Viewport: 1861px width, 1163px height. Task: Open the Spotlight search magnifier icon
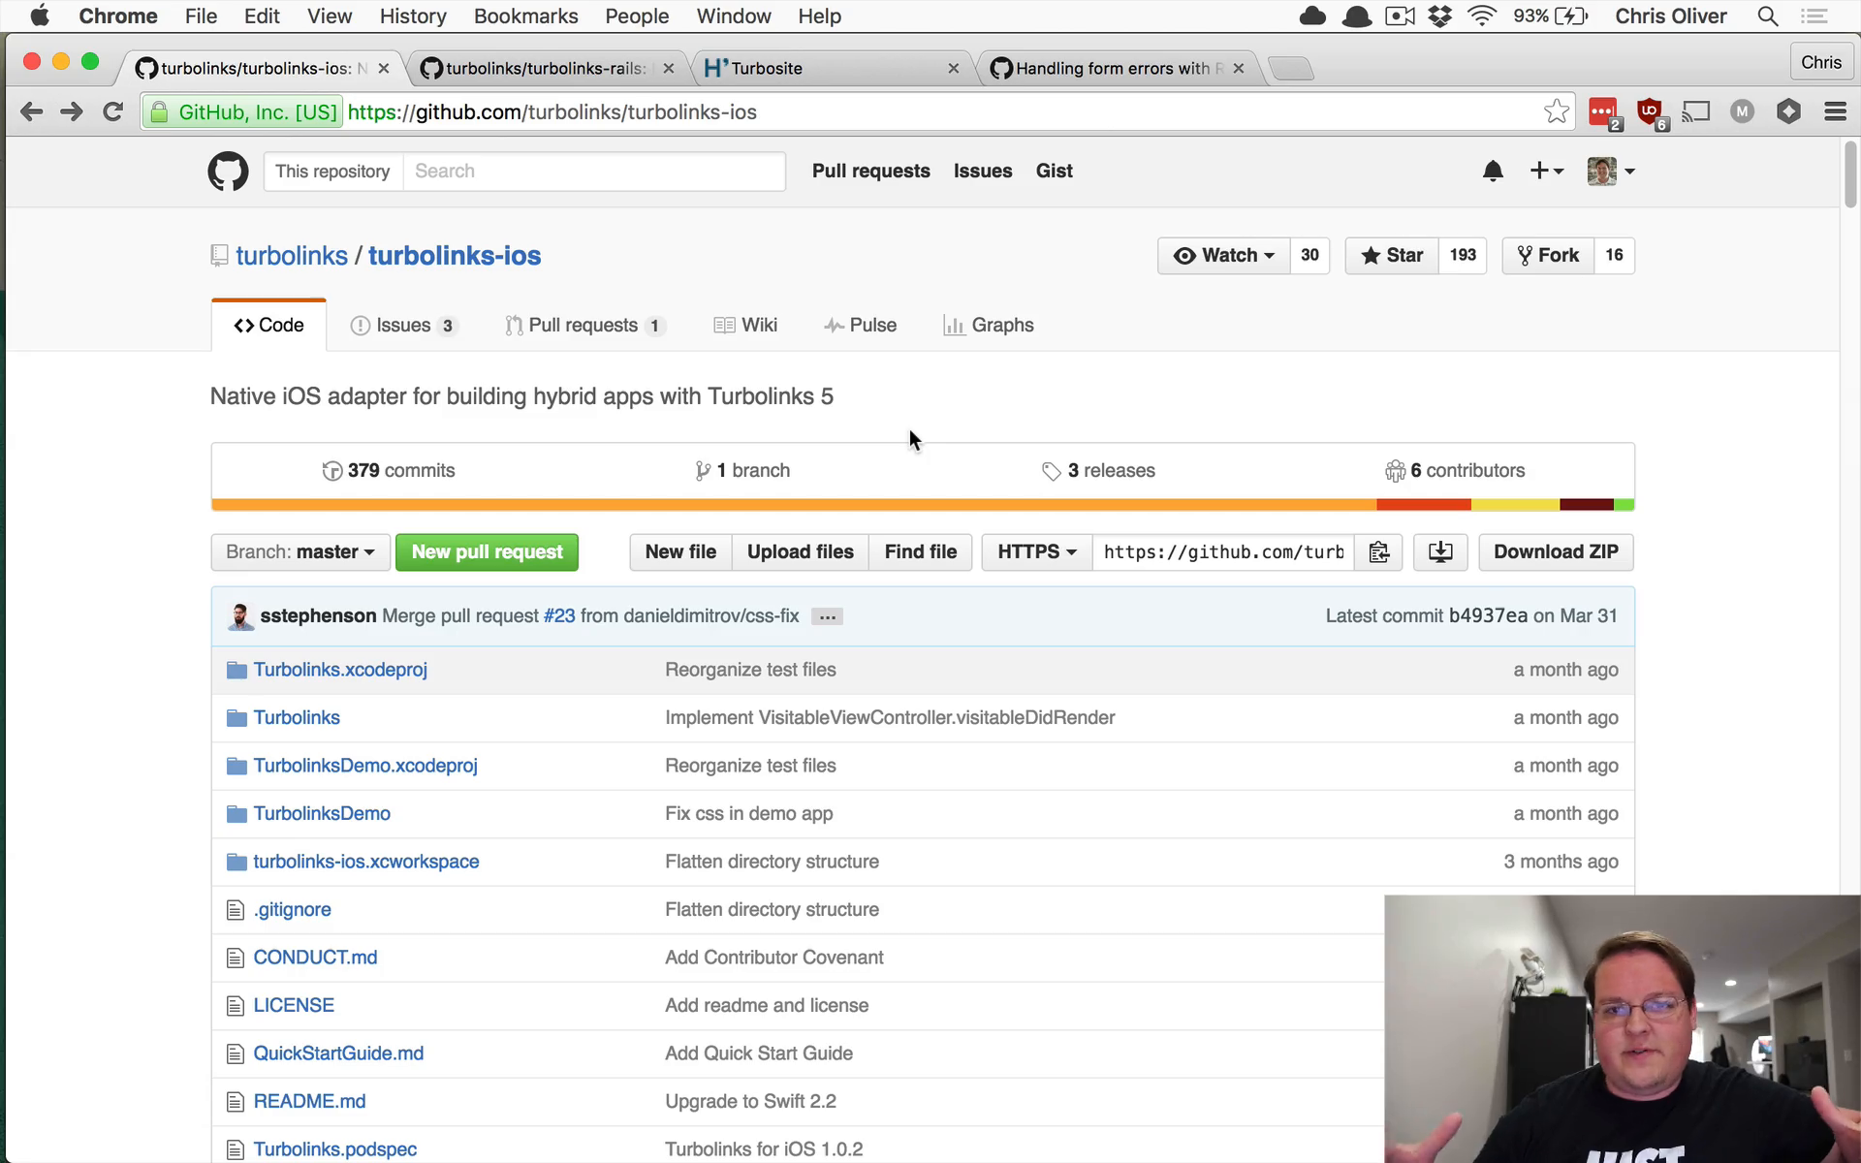[x=1768, y=16]
